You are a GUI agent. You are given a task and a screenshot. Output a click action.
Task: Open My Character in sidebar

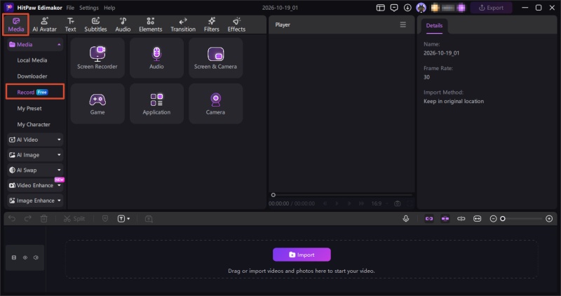click(34, 125)
